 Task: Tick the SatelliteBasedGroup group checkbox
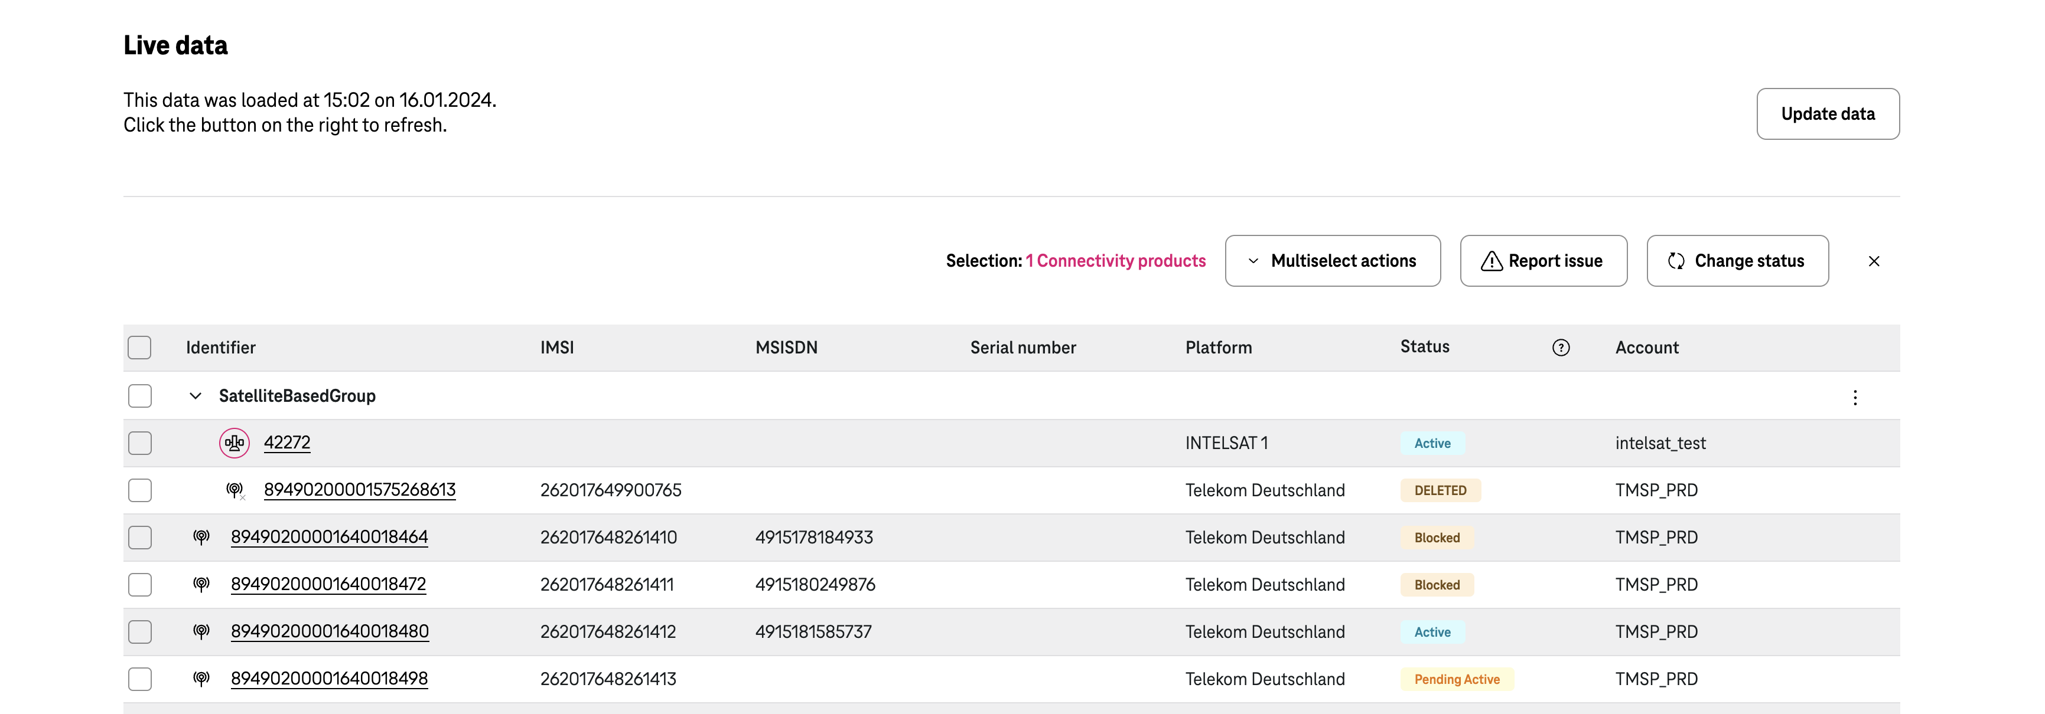(x=140, y=396)
